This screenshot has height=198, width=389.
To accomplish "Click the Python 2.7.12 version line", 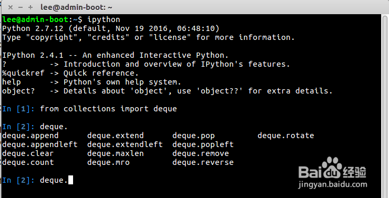I will (110, 28).
